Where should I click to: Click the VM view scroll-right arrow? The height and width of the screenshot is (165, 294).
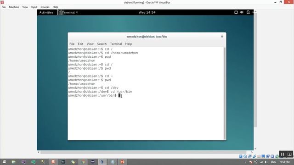(252, 152)
